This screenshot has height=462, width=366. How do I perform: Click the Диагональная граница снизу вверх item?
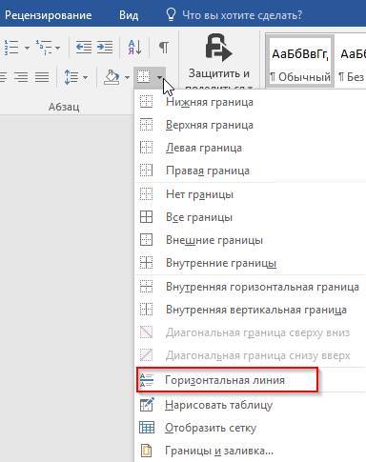(251, 355)
